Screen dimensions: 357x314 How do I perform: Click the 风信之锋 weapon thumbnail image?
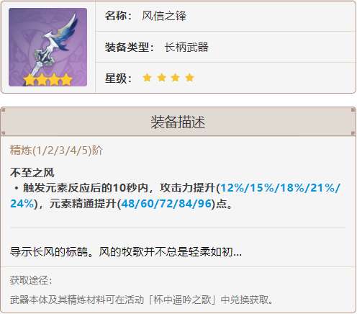(48, 47)
